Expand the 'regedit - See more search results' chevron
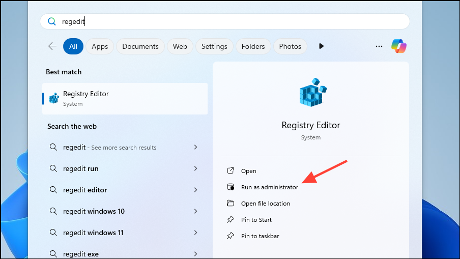Viewport: 460px width, 259px height. tap(196, 147)
